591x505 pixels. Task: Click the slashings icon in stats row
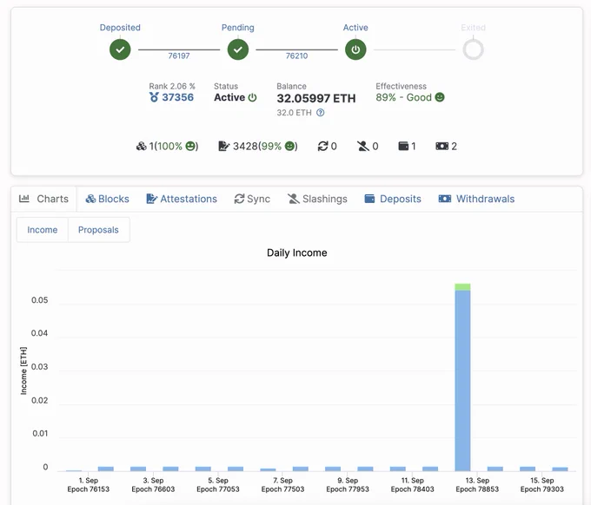pyautogui.click(x=363, y=146)
